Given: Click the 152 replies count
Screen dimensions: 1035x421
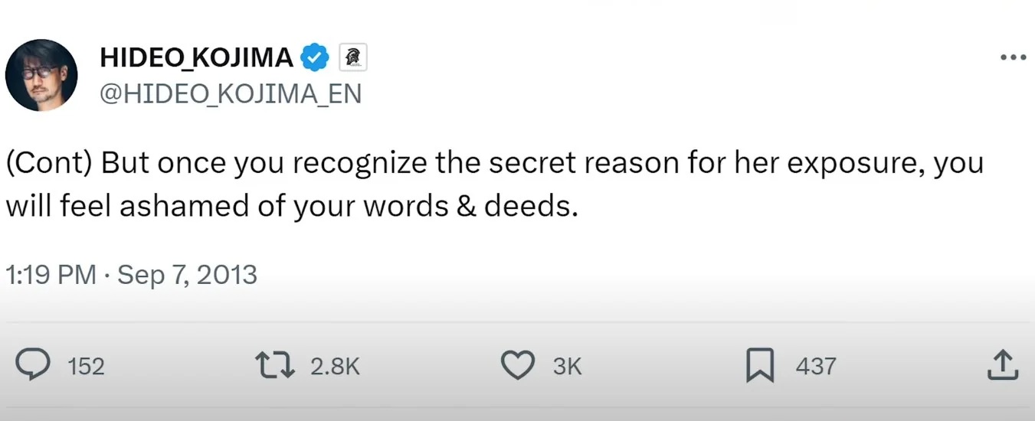Looking at the screenshot, I should 86,367.
